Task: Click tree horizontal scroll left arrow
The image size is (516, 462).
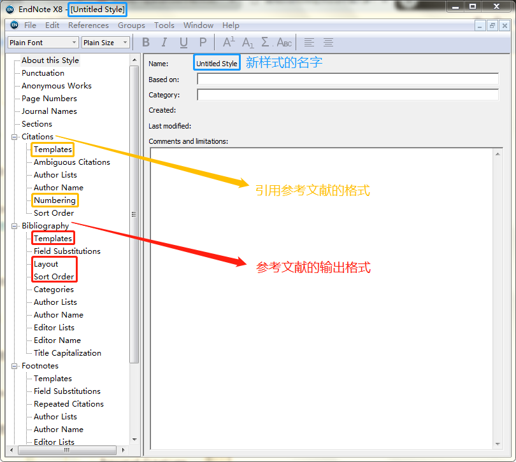Action: [11, 450]
